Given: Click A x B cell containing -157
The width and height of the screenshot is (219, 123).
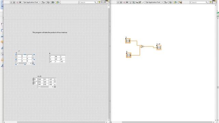Looking at the screenshot, I should [x=51, y=79].
